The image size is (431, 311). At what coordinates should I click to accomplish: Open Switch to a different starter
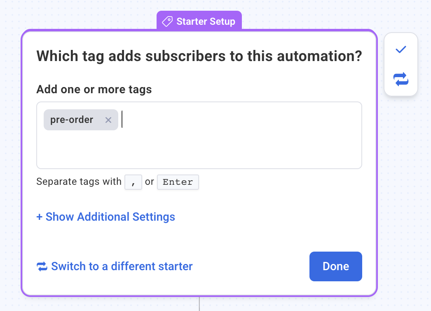122,266
